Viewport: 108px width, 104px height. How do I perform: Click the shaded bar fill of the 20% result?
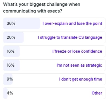[x=13, y=37]
